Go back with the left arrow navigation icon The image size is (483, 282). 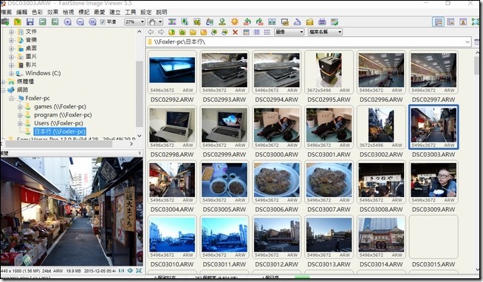point(151,32)
